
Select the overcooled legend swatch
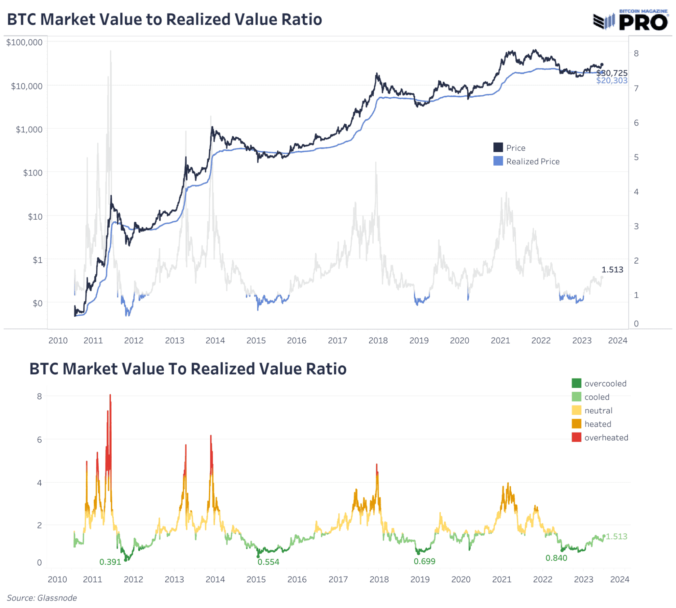(x=576, y=383)
